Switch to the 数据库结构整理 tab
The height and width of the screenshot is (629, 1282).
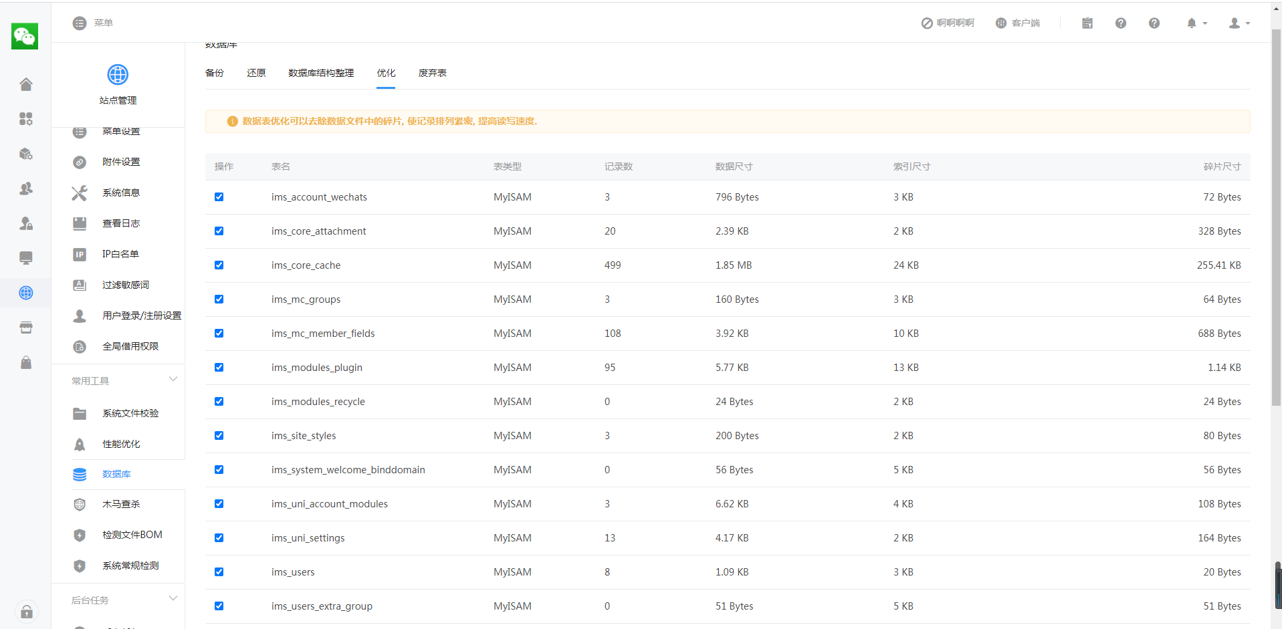click(x=321, y=73)
